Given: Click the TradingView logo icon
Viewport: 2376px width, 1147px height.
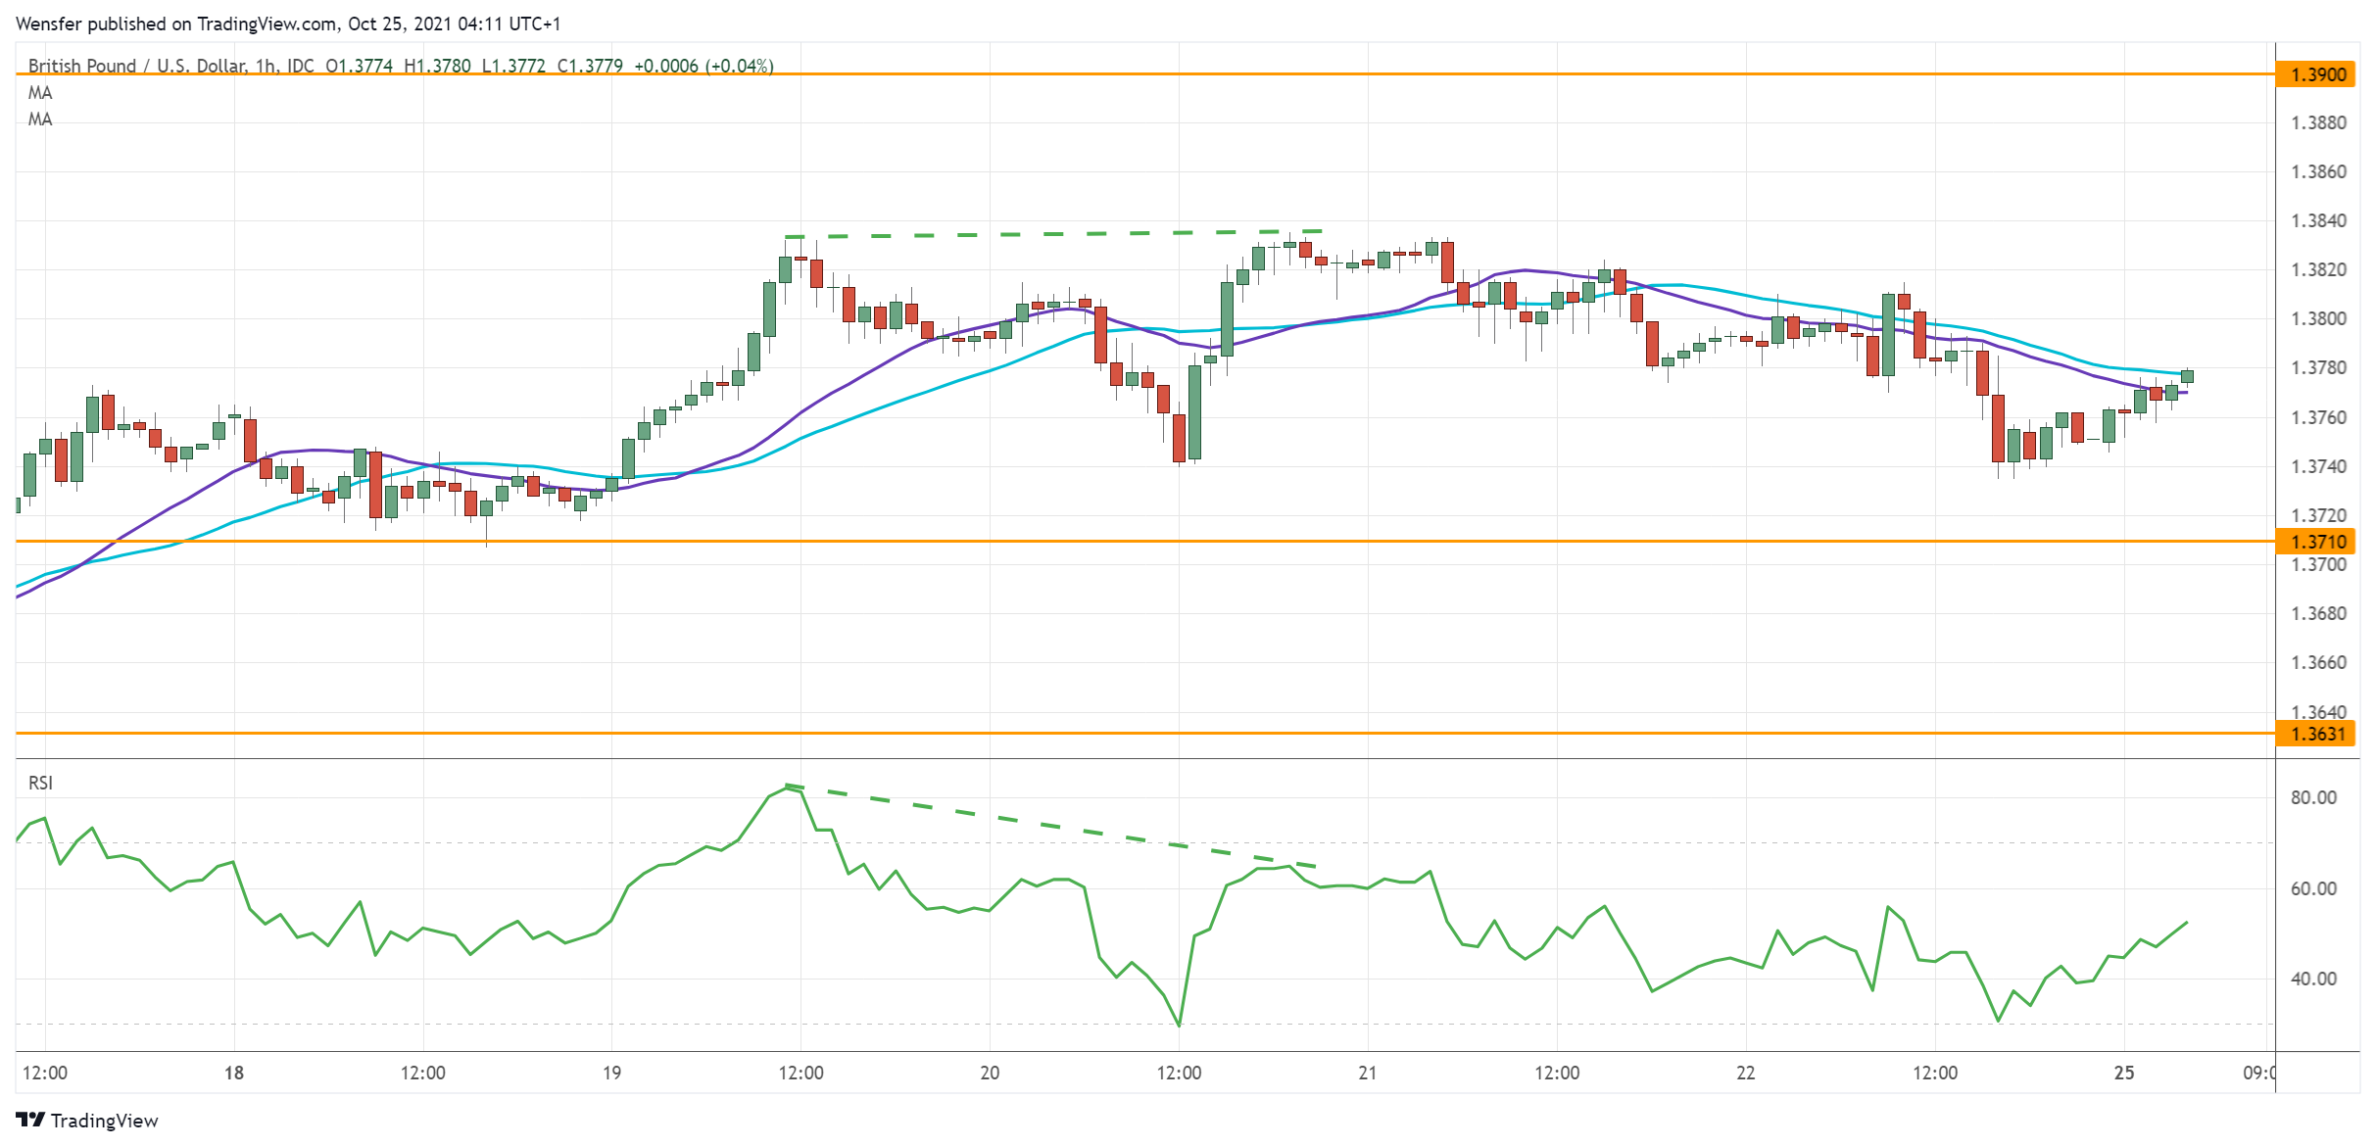Looking at the screenshot, I should 30,1120.
